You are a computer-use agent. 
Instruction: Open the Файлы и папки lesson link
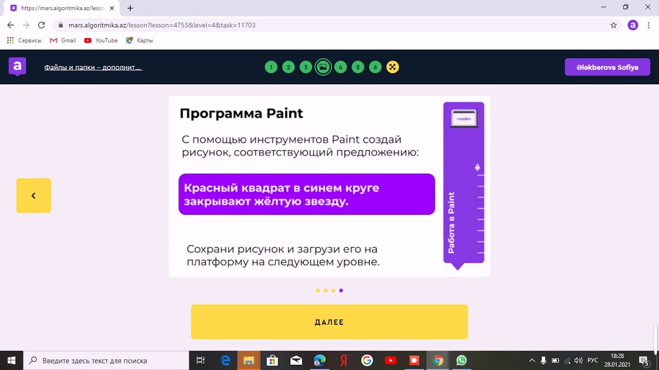(93, 67)
